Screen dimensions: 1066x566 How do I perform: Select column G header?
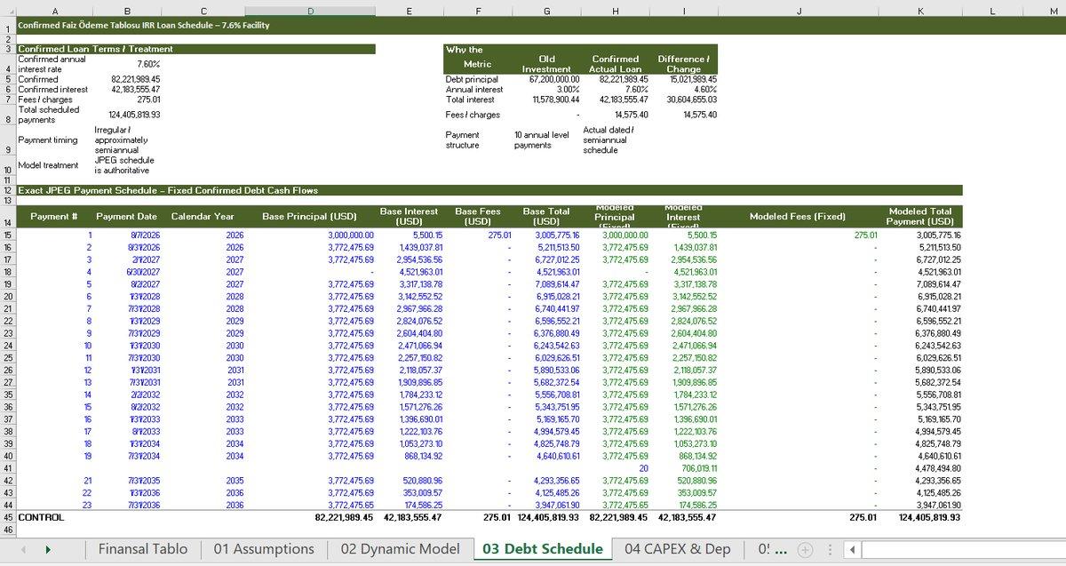(x=546, y=10)
